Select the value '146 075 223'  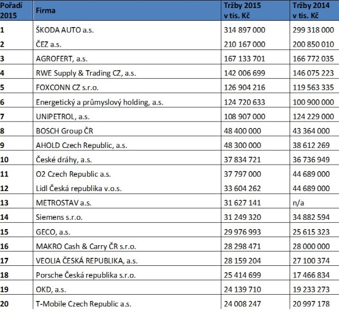pos(313,73)
